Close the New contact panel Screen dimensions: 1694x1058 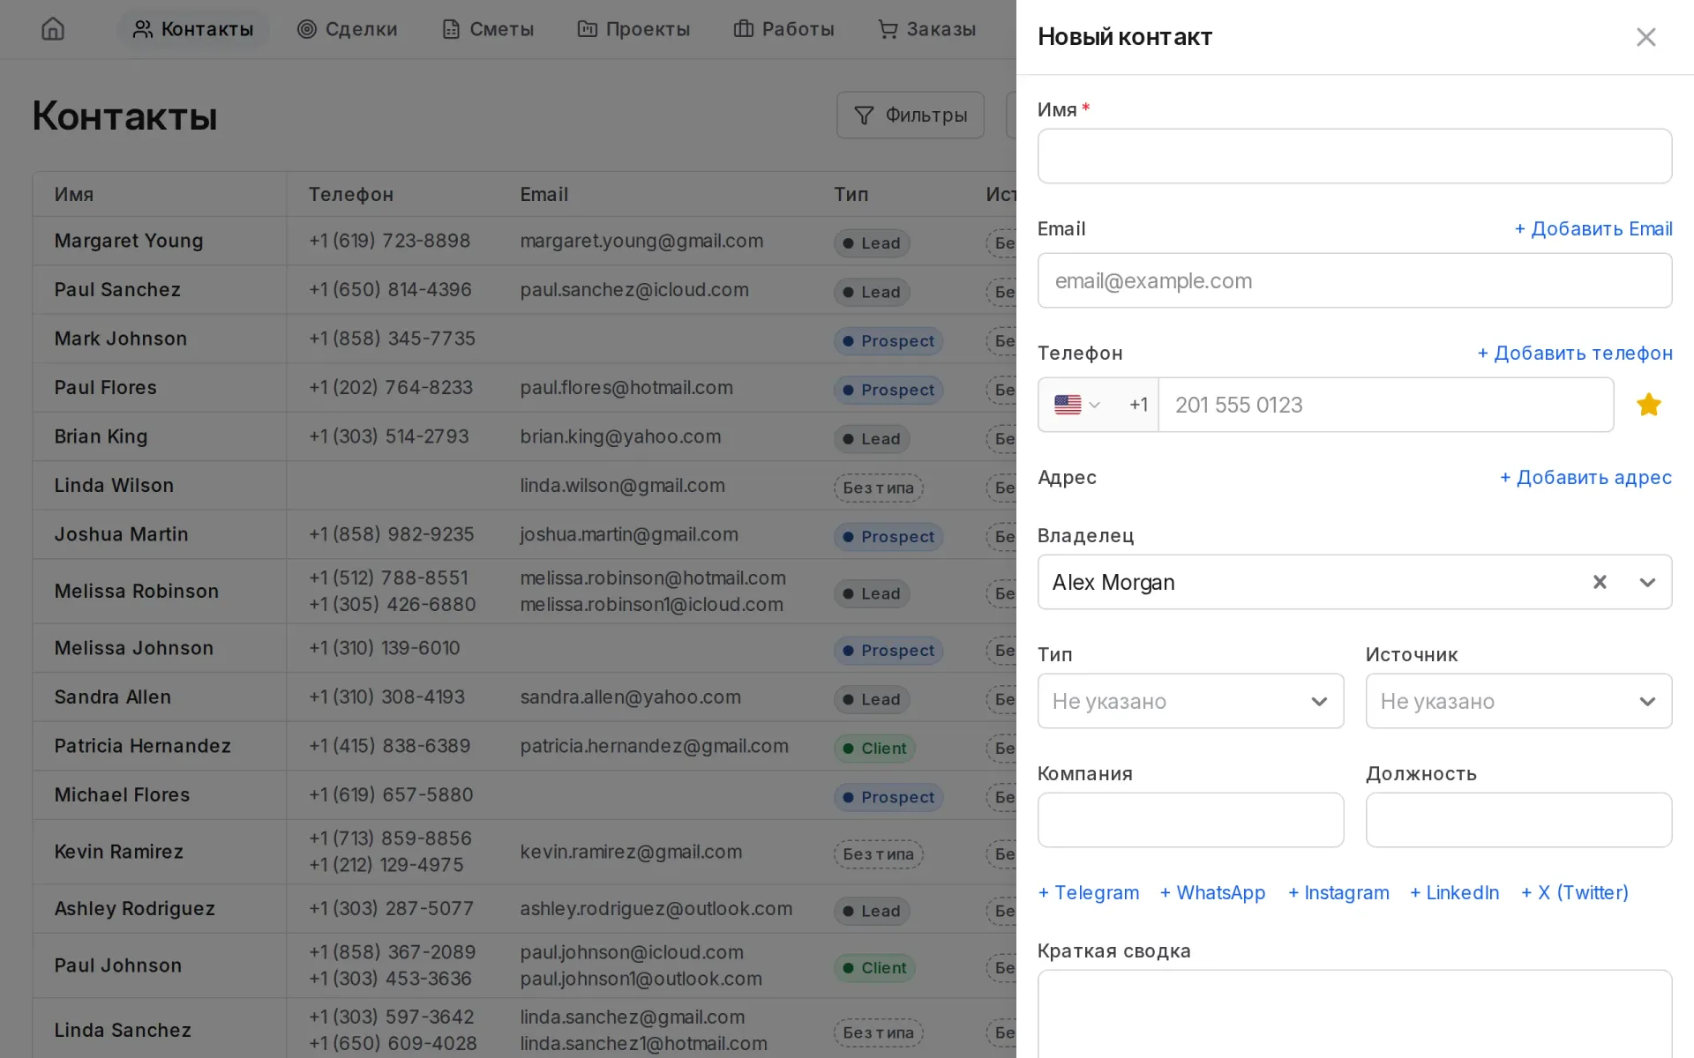tap(1645, 37)
